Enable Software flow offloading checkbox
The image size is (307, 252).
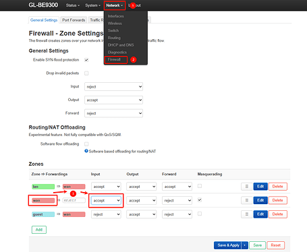click(86, 144)
